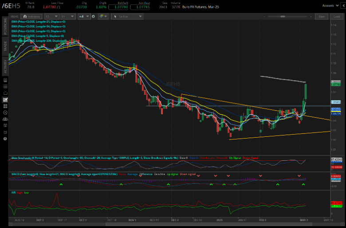
Task: Collapse the right panel chevron arrow
Action: 344,6
